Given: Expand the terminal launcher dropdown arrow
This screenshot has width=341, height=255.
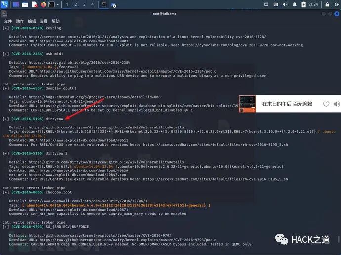Looking at the screenshot, I should (x=58, y=4).
